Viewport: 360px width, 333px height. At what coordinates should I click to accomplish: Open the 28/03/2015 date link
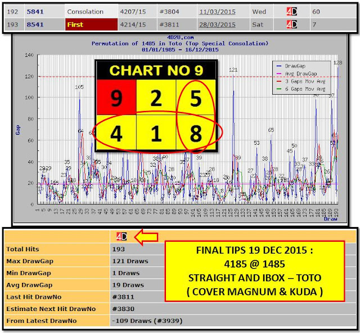click(217, 24)
